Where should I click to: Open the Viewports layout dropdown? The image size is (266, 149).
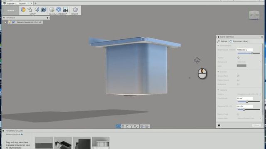tap(147, 126)
